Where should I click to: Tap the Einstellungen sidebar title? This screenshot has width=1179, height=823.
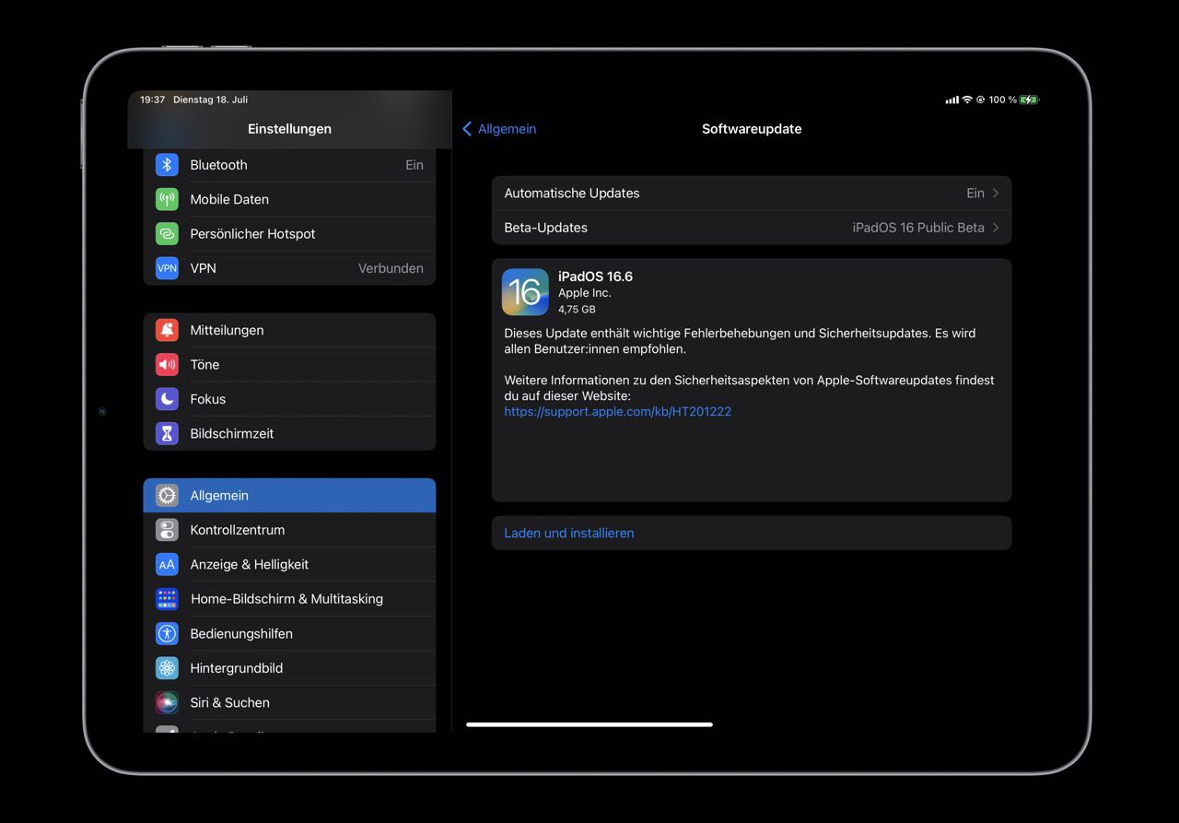[289, 129]
